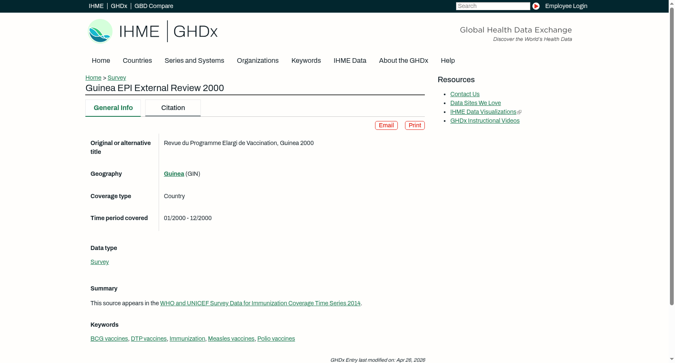Open the Home menu item

[101, 61]
